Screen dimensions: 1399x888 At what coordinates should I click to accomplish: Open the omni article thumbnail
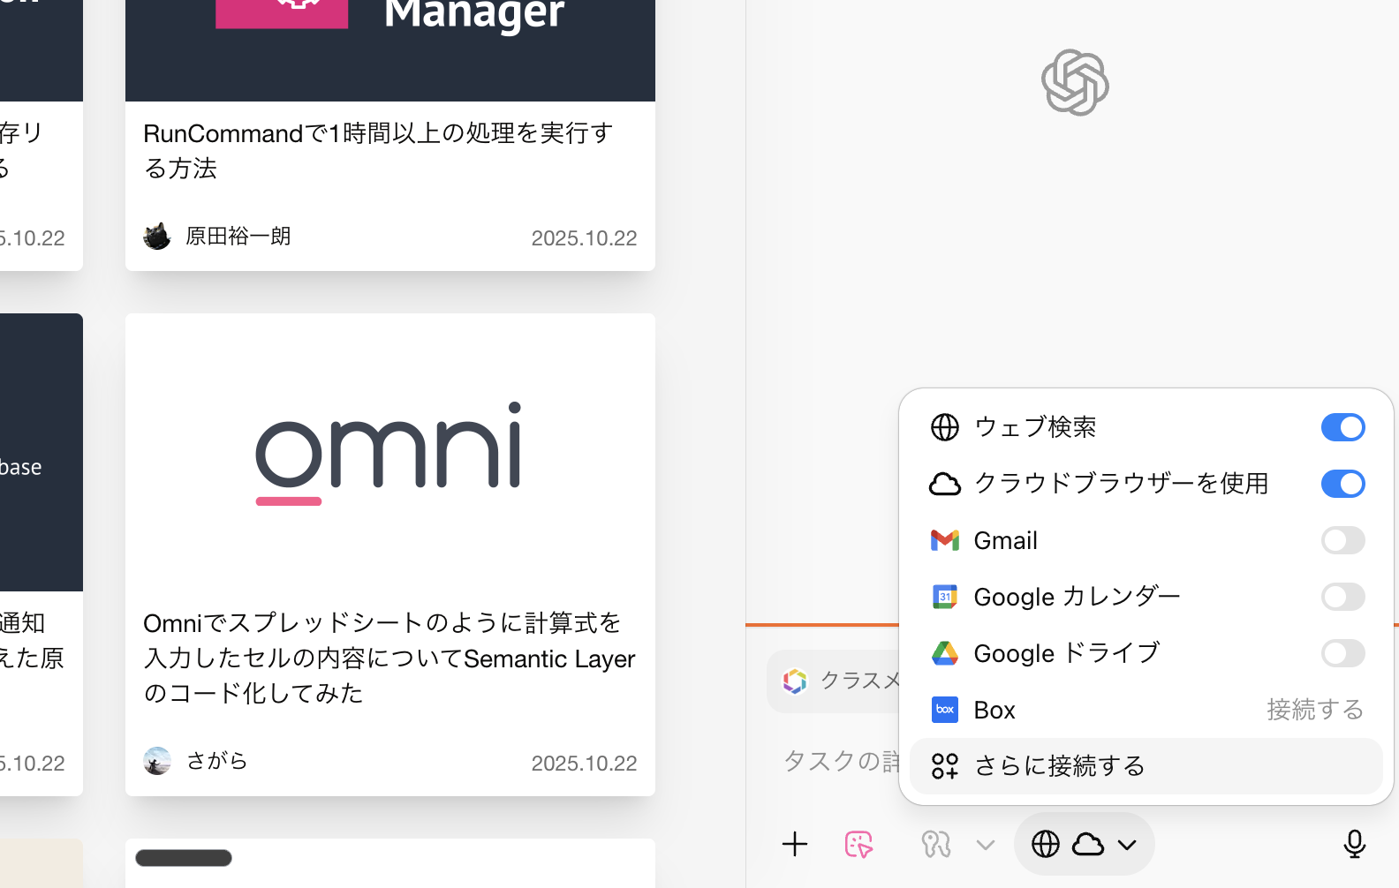(x=389, y=452)
